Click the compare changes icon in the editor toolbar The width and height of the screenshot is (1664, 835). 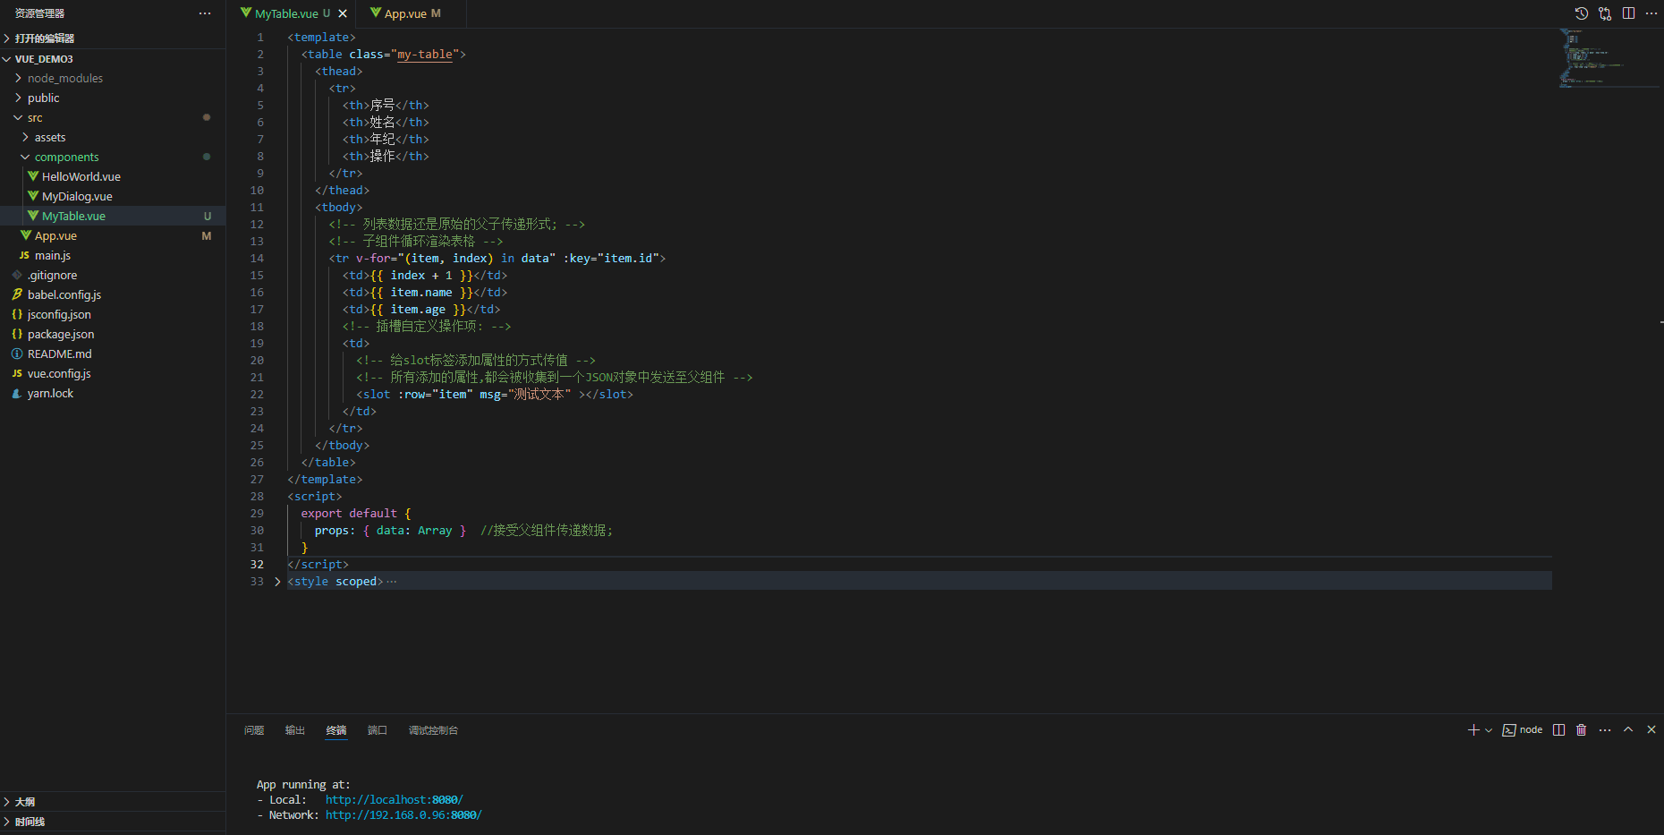(x=1605, y=13)
